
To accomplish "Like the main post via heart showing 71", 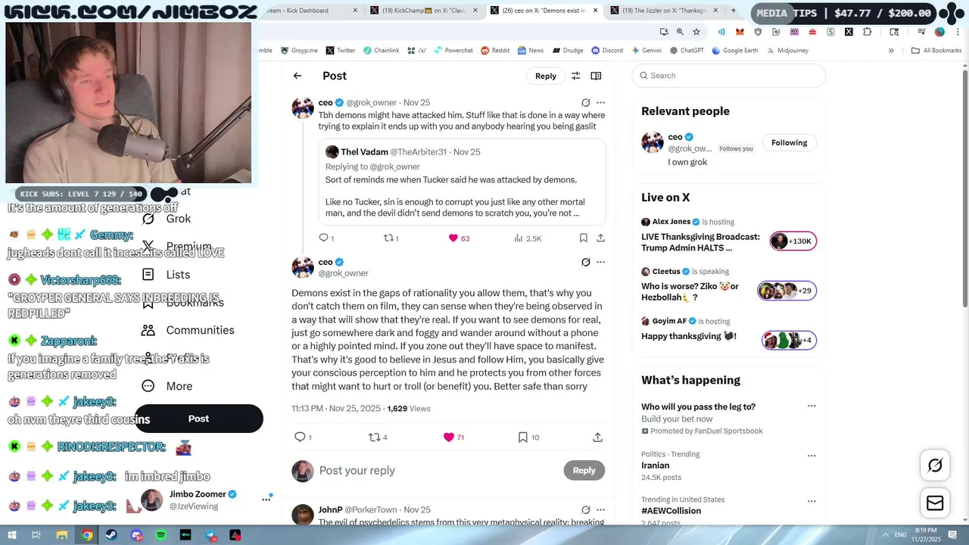I will [x=454, y=437].
